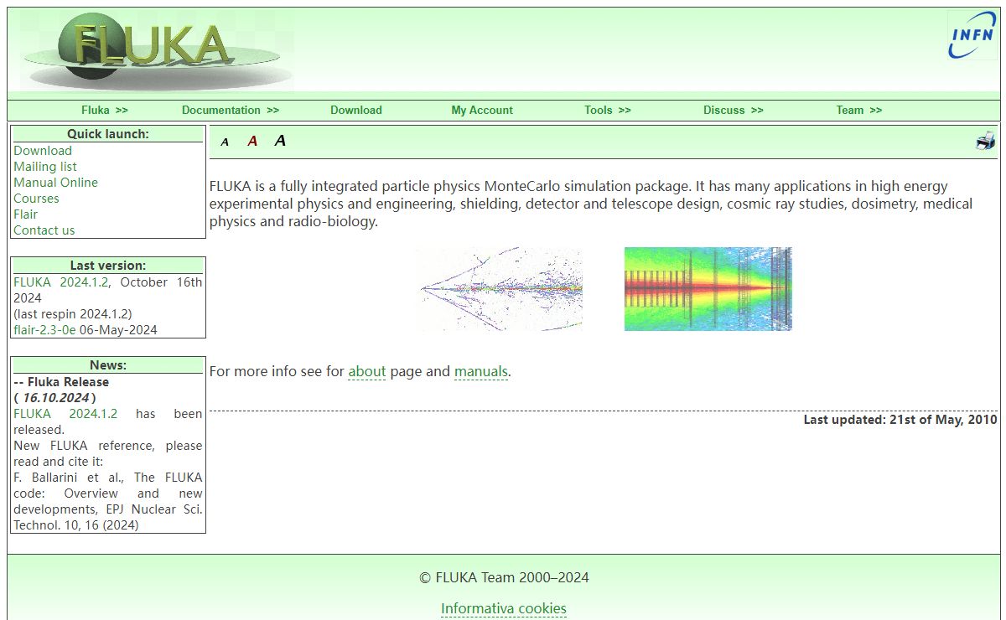Screen dimensions: 1006x620
Task: Open Flair quick launch link
Action: pos(25,214)
